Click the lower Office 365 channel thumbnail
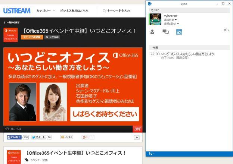Screen dimensions: 233x164 click(x=14, y=157)
